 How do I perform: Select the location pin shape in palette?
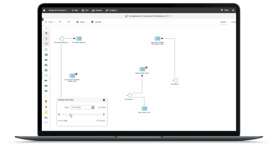(x=46, y=102)
